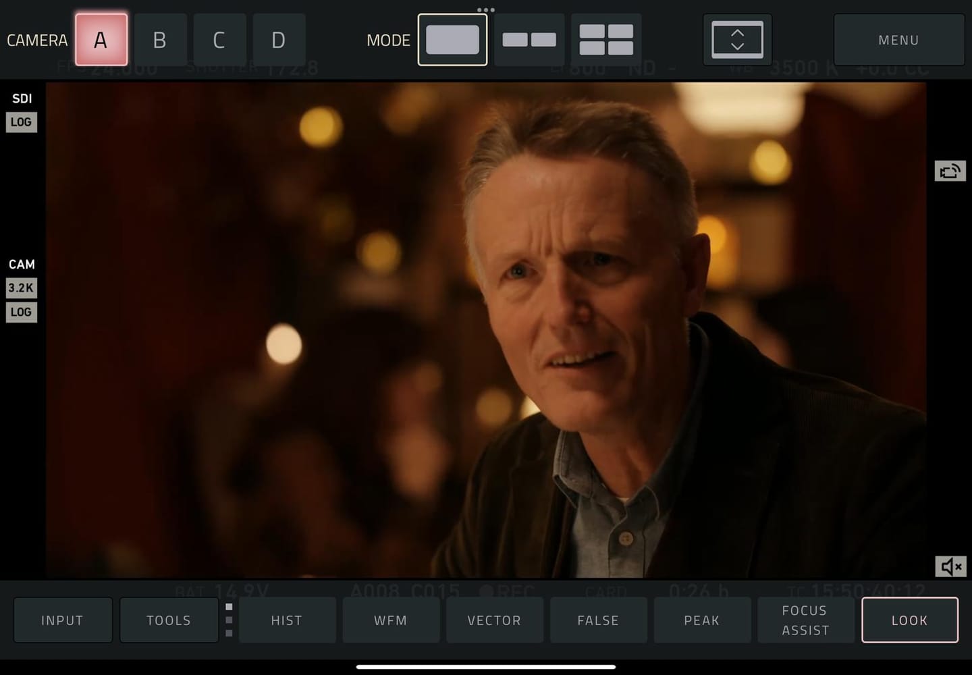The image size is (972, 675).
Task: Click the 3.2K resolution badge
Action: (21, 288)
